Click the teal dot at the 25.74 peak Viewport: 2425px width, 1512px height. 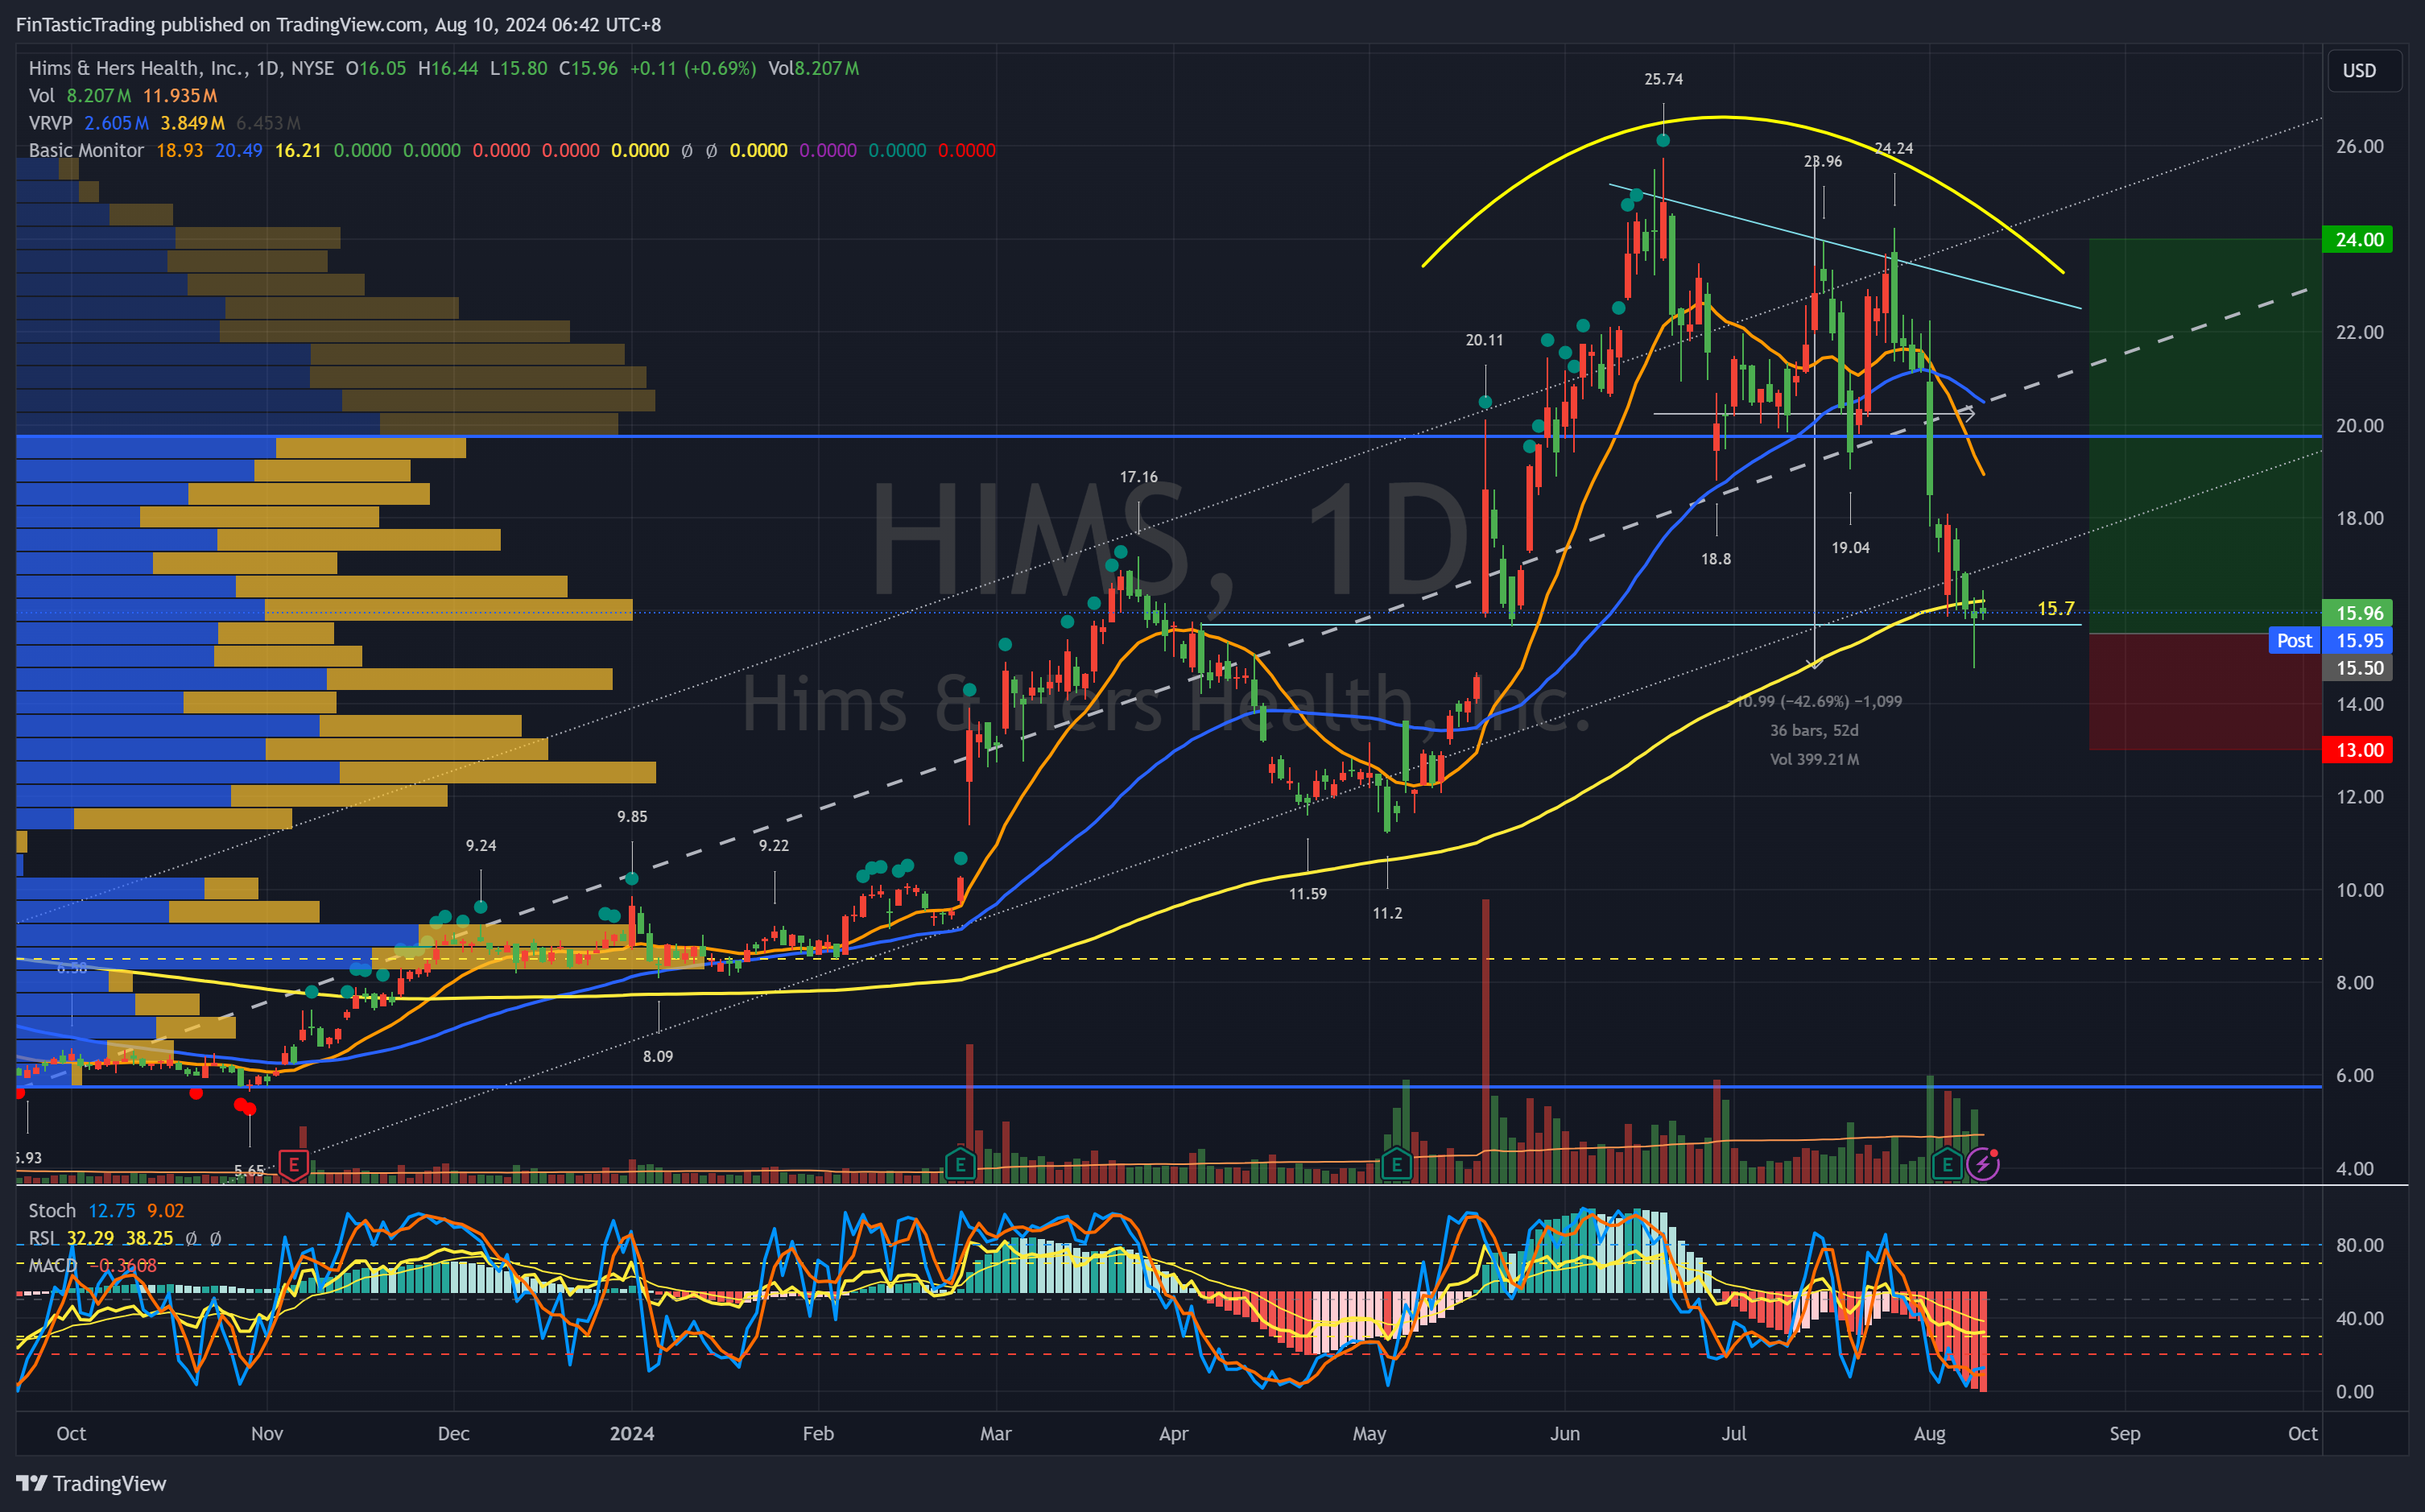1663,140
